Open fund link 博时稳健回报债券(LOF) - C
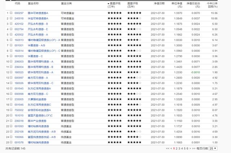231x153 pixels. coord(44,51)
